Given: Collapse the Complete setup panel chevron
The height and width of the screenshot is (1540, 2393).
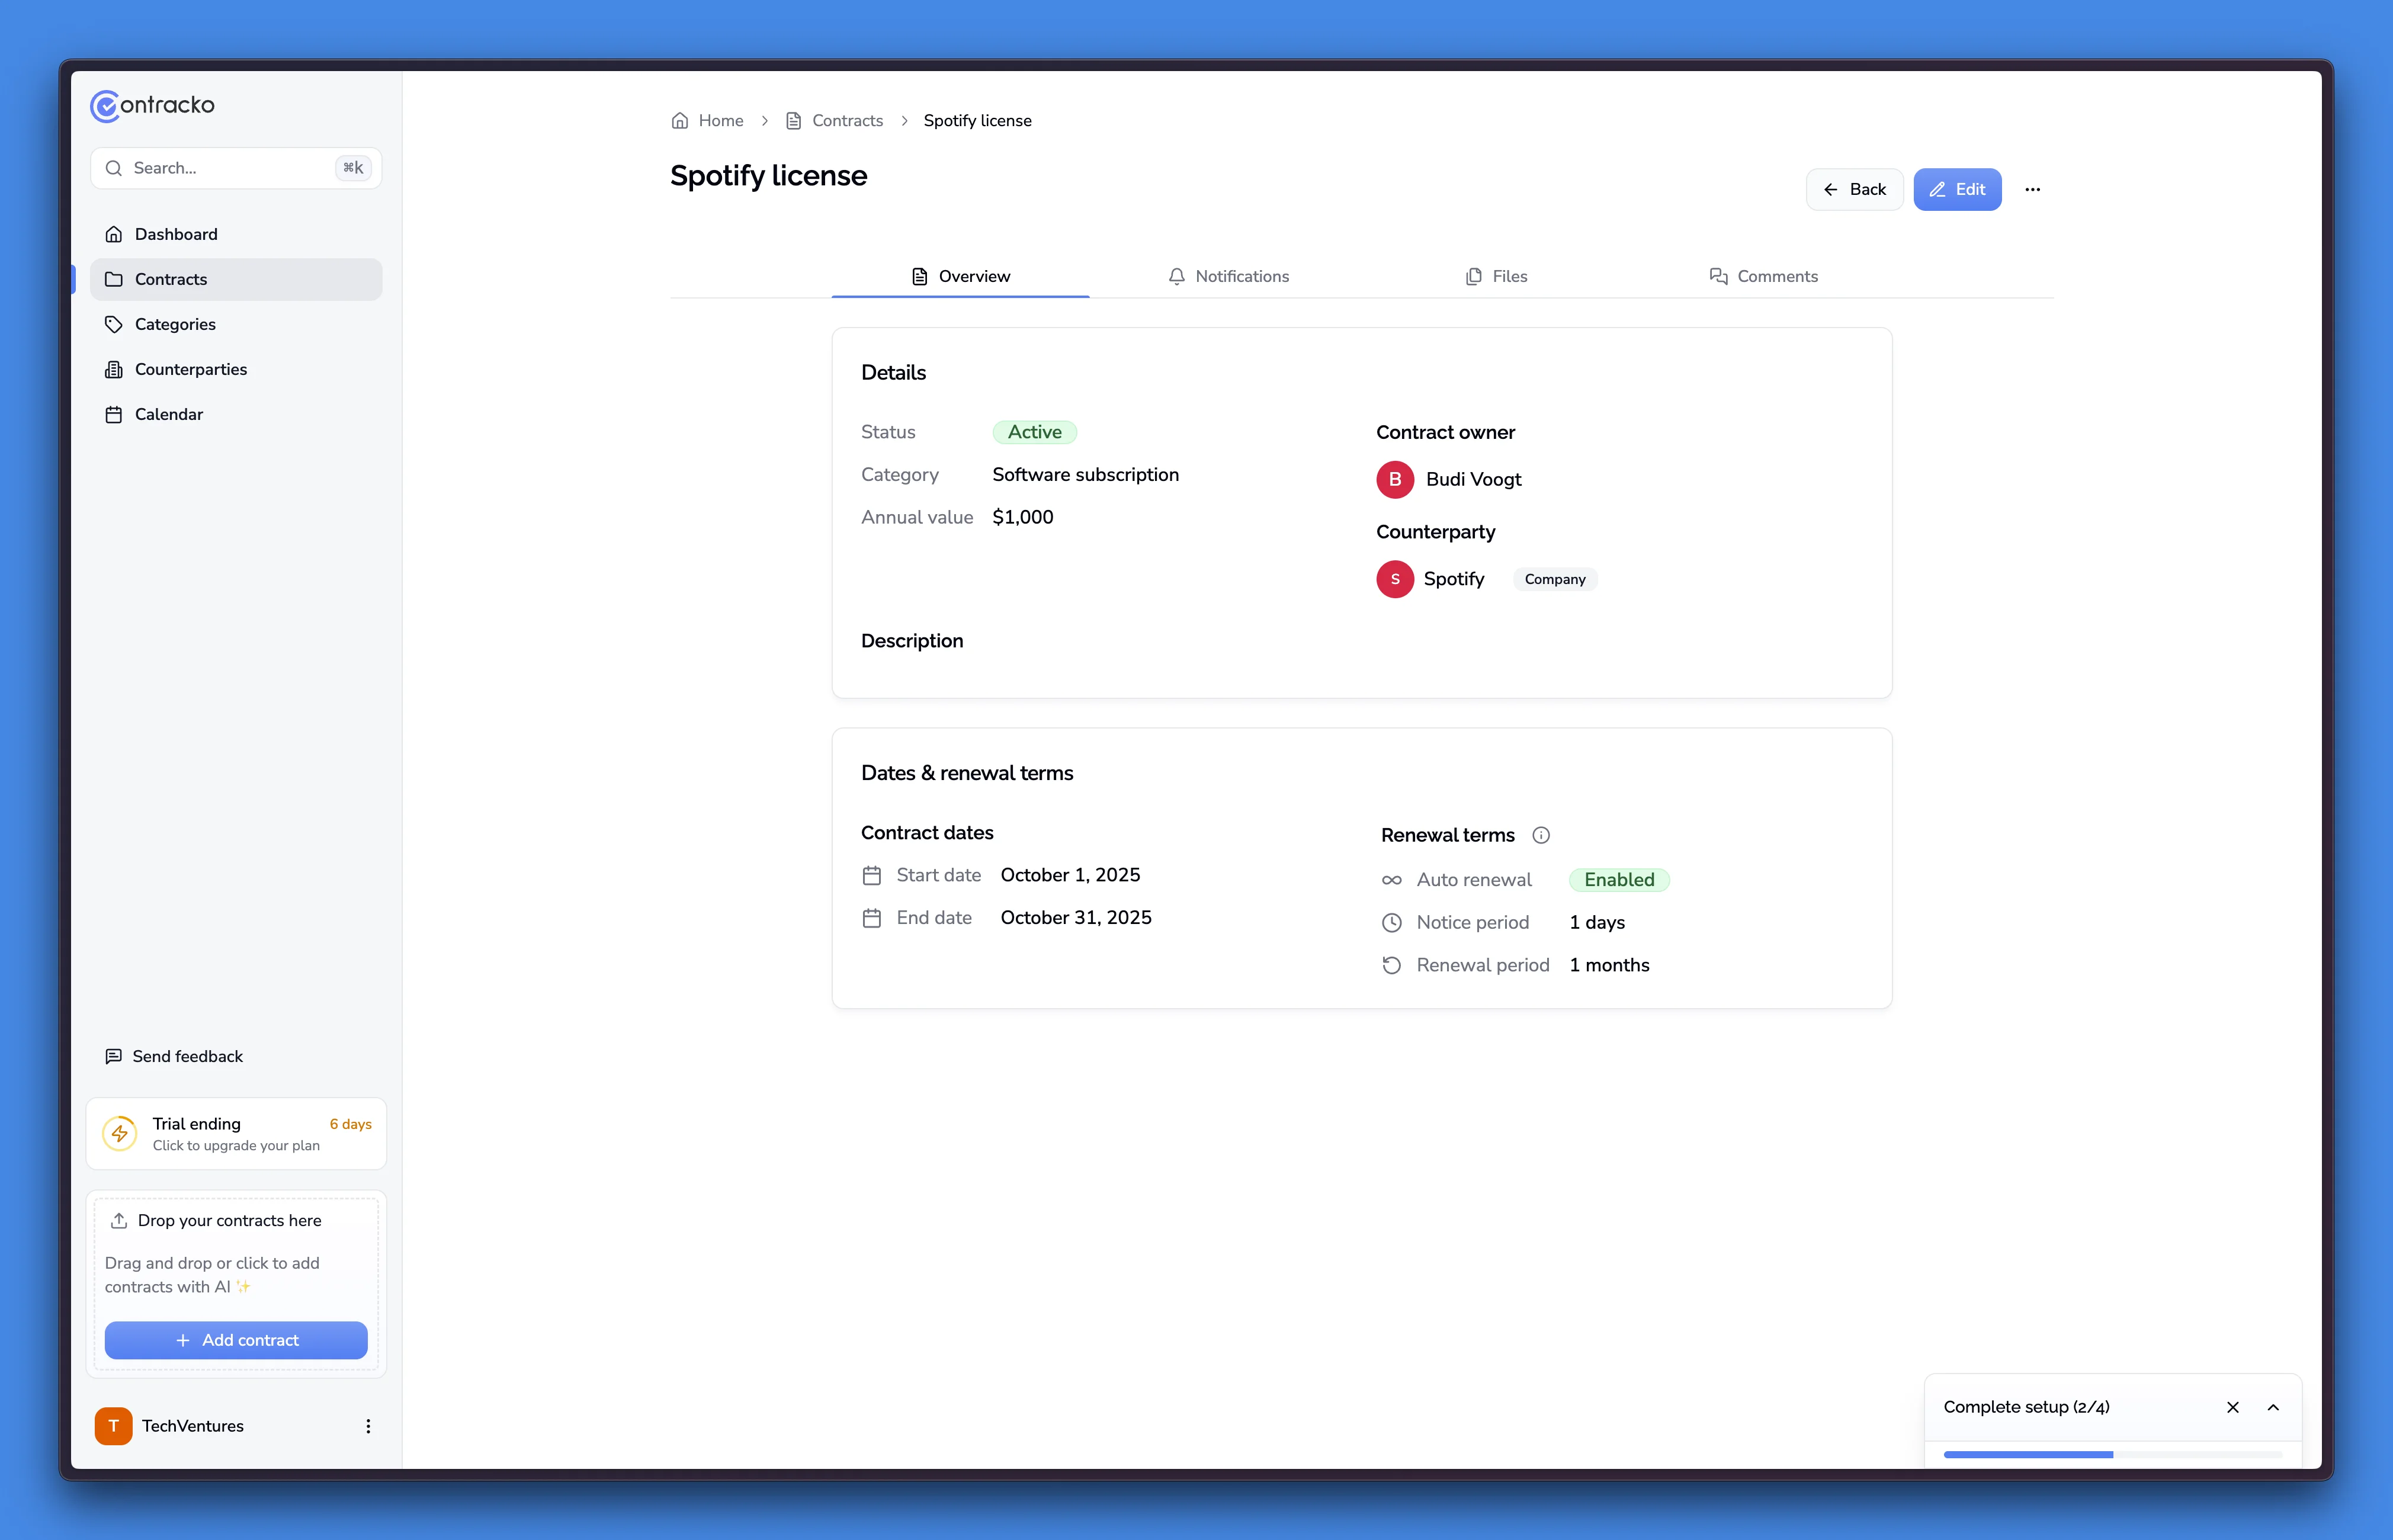Looking at the screenshot, I should [x=2273, y=1406].
